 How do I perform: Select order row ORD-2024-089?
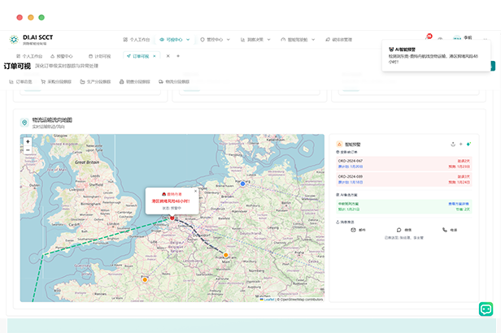click(404, 179)
